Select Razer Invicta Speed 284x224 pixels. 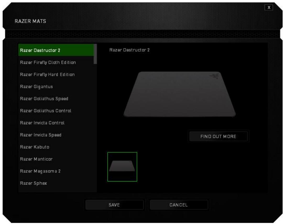coord(56,135)
